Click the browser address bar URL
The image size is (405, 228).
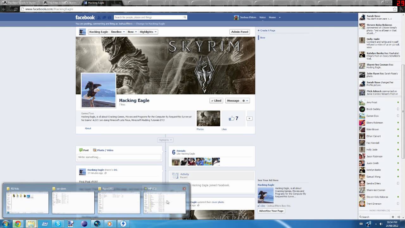(x=49, y=9)
